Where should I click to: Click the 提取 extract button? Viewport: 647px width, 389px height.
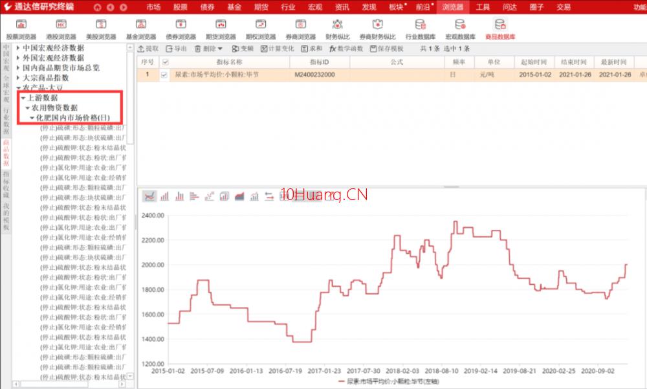click(x=148, y=49)
